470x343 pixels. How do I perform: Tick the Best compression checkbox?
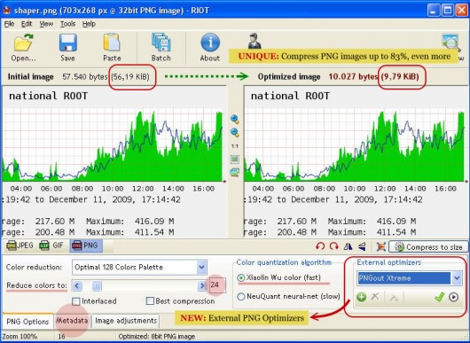coord(150,301)
